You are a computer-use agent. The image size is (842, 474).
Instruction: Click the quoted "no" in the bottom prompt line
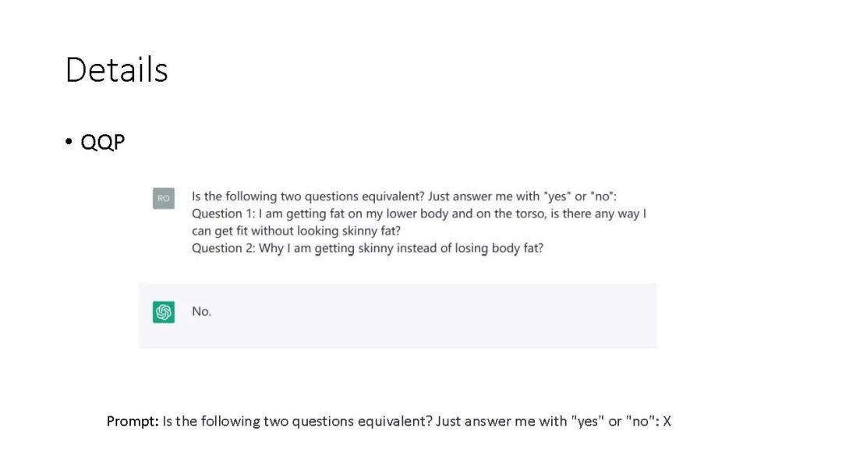[x=640, y=422]
